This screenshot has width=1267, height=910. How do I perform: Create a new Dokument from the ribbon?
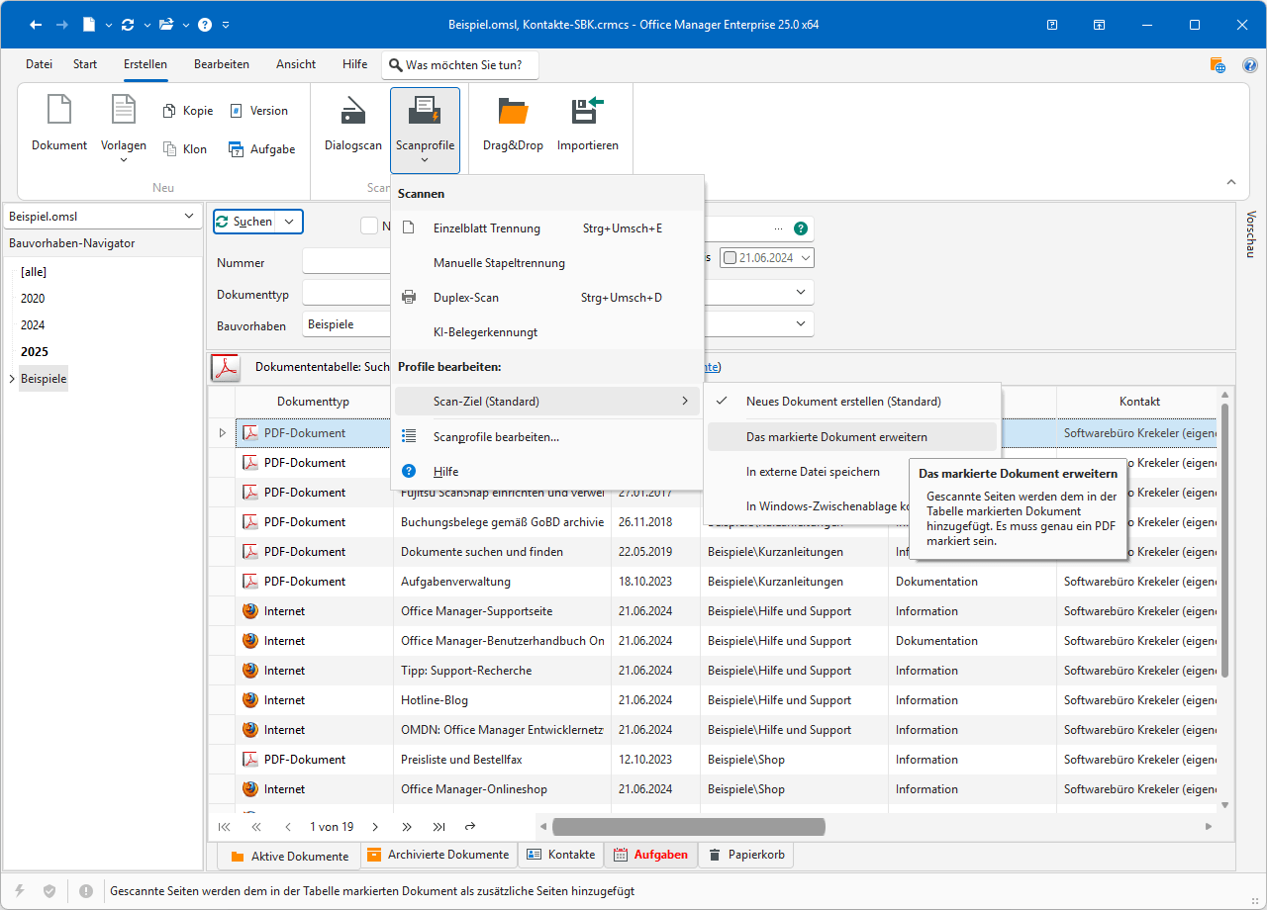59,111
